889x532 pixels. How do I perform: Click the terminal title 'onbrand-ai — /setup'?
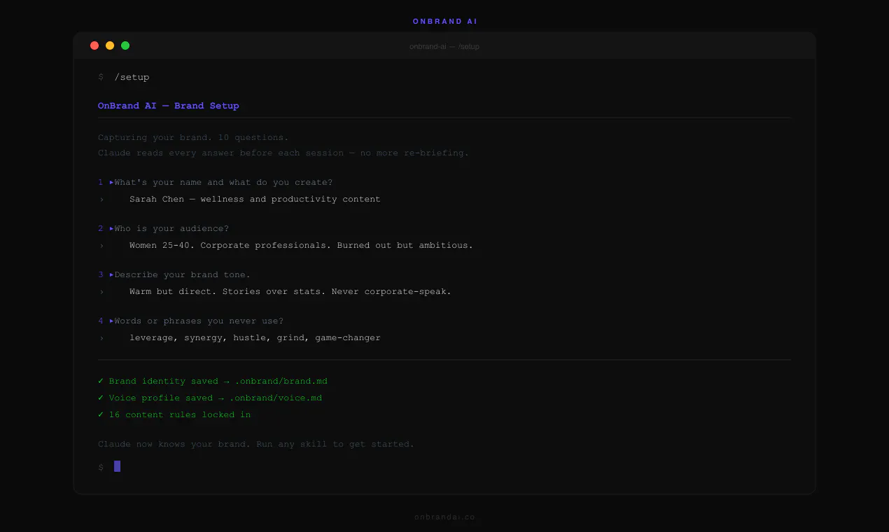(444, 46)
